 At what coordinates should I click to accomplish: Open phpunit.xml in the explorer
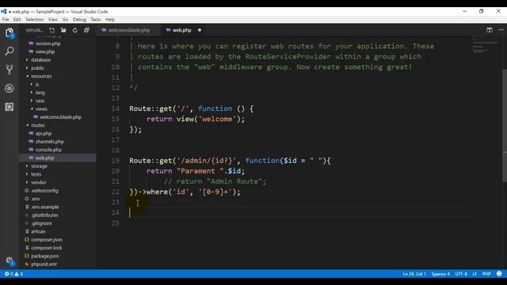[x=44, y=264]
